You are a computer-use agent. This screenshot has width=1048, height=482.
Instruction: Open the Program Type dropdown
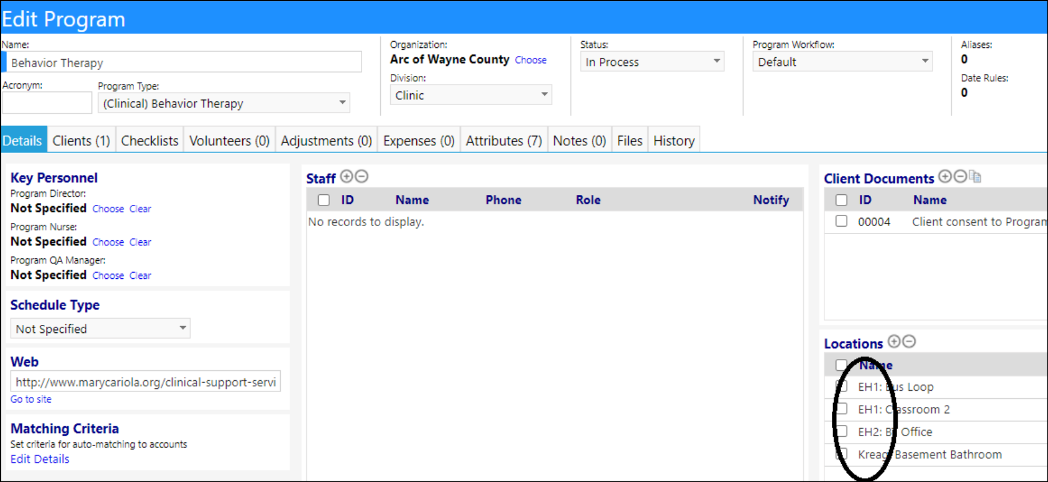click(224, 103)
